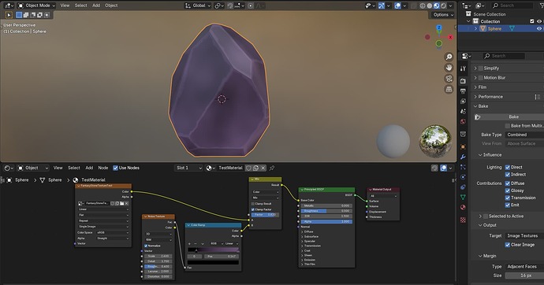Toggle camera view icon in viewport

click(449, 79)
